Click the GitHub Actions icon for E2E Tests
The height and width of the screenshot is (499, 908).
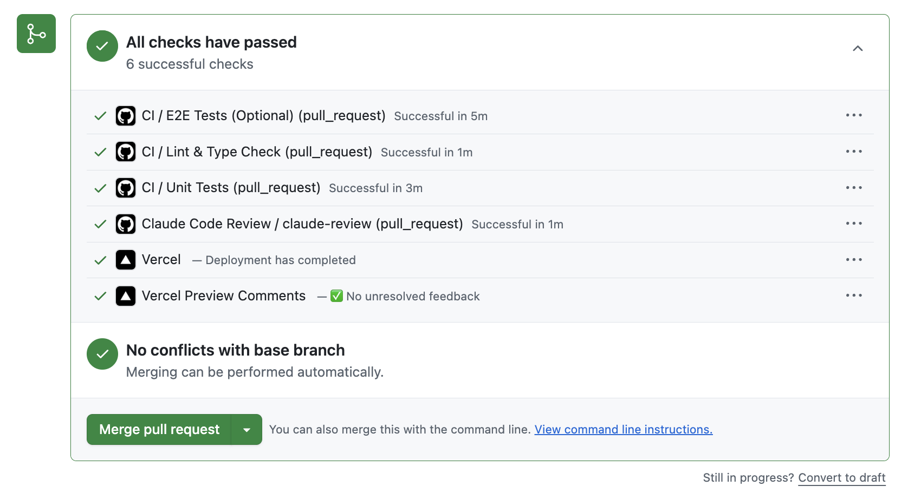125,115
